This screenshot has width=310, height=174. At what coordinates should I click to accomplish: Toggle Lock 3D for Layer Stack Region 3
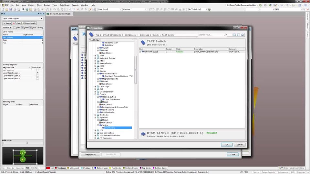(37, 79)
